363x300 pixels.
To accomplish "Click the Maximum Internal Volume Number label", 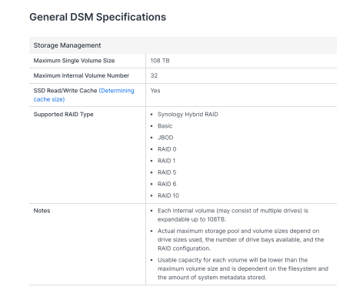I will pos(82,75).
